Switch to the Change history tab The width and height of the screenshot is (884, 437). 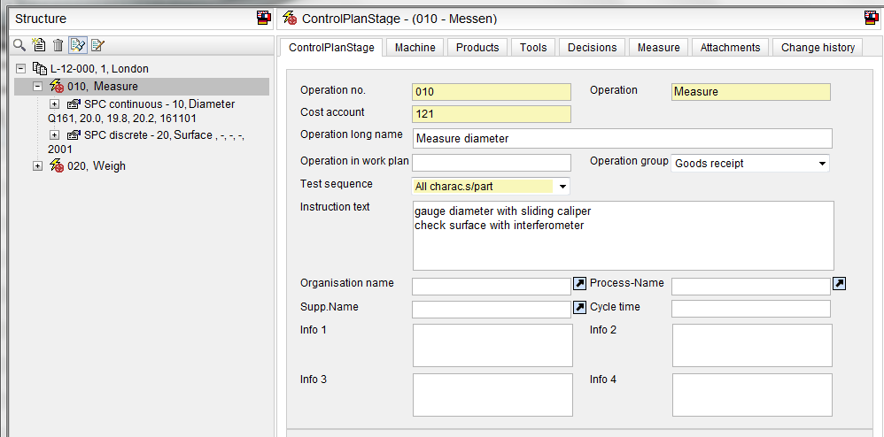click(x=817, y=48)
